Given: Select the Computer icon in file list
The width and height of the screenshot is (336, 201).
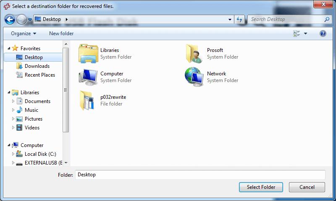Looking at the screenshot, I should tap(88, 77).
